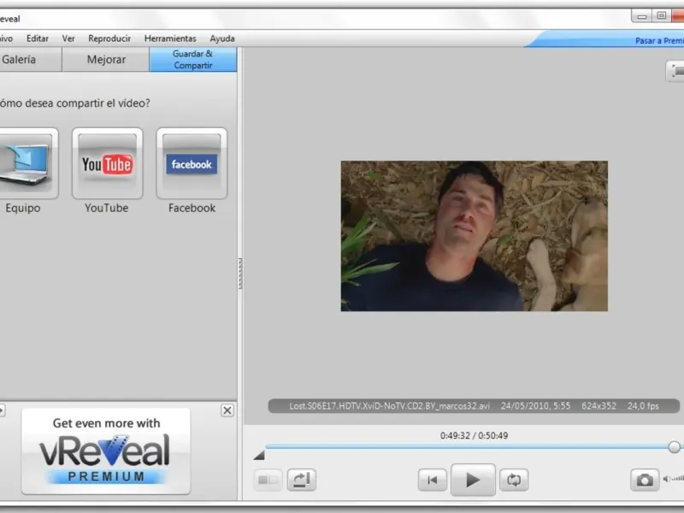Click the 0:49:32 / 0:50:49 time display
Screen dimensions: 684x513
(x=474, y=435)
